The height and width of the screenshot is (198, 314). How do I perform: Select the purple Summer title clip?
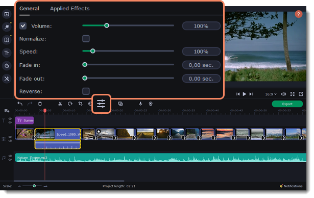pos(25,120)
